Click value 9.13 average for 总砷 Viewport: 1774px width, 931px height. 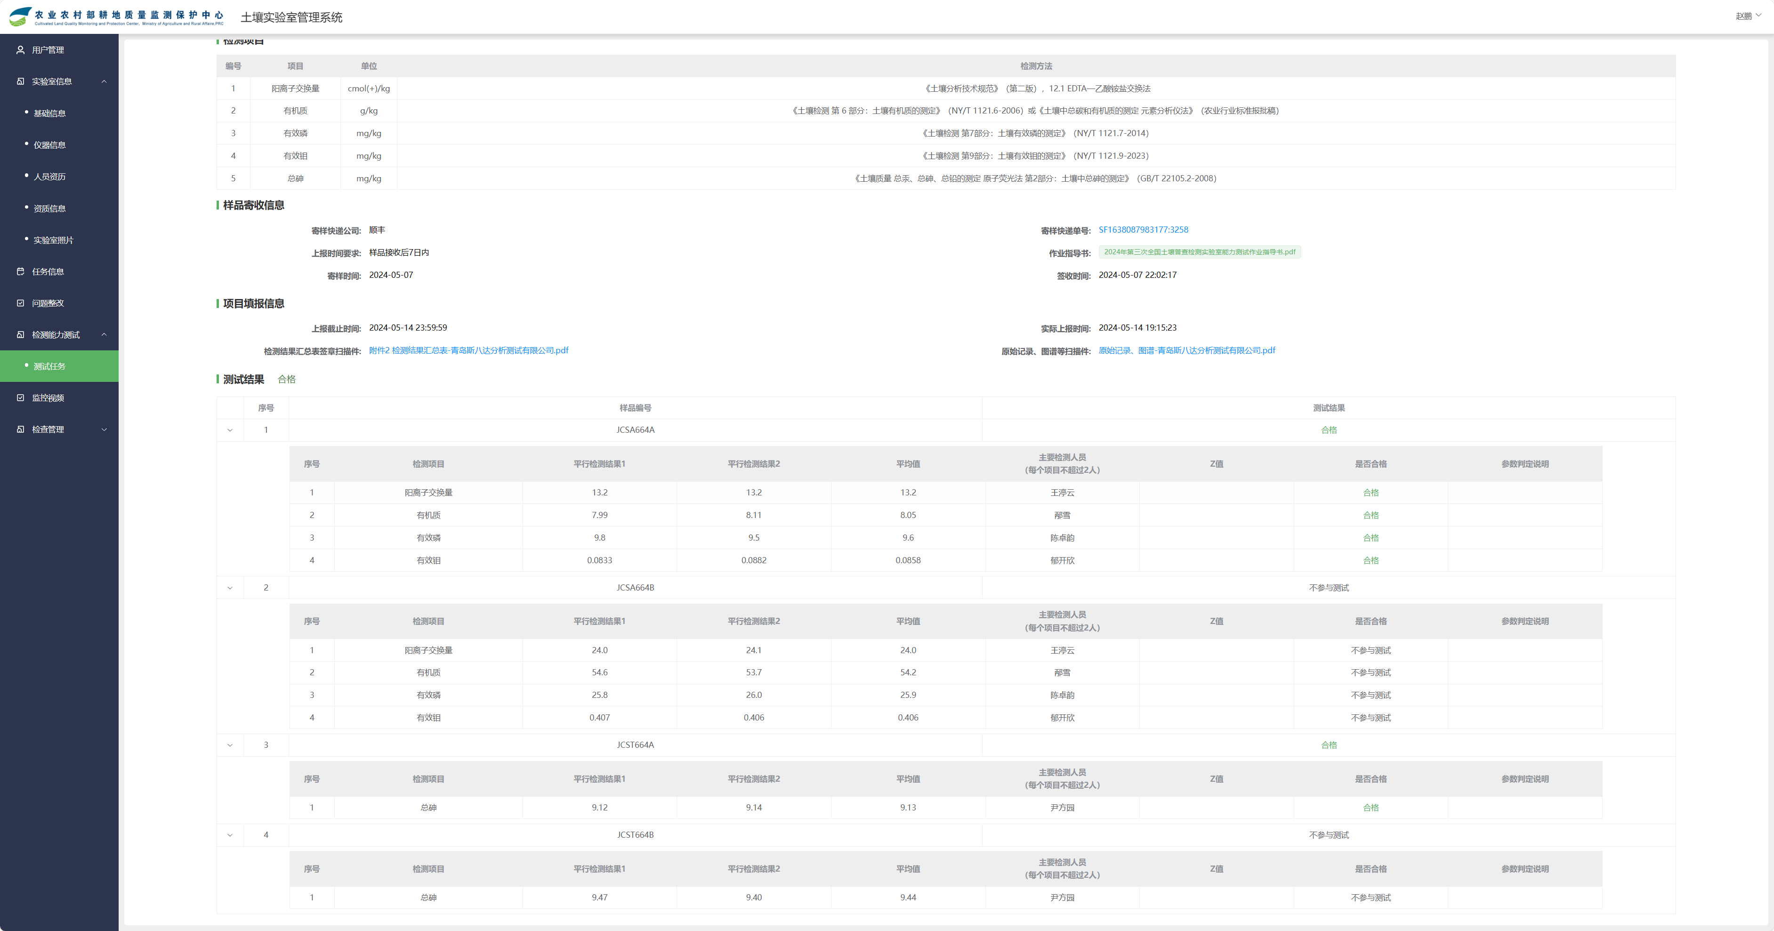(x=908, y=808)
